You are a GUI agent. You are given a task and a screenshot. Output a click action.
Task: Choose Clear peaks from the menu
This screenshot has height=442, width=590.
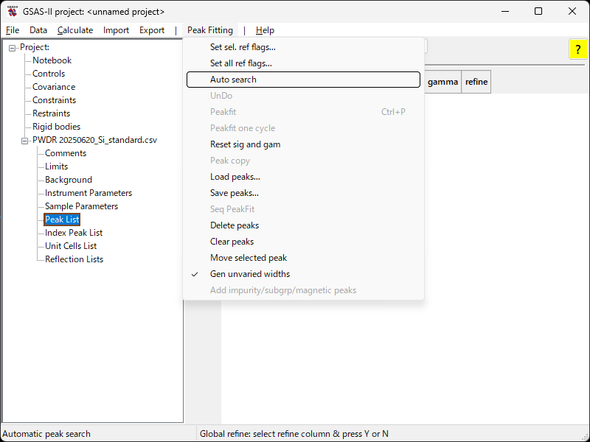[x=232, y=242]
